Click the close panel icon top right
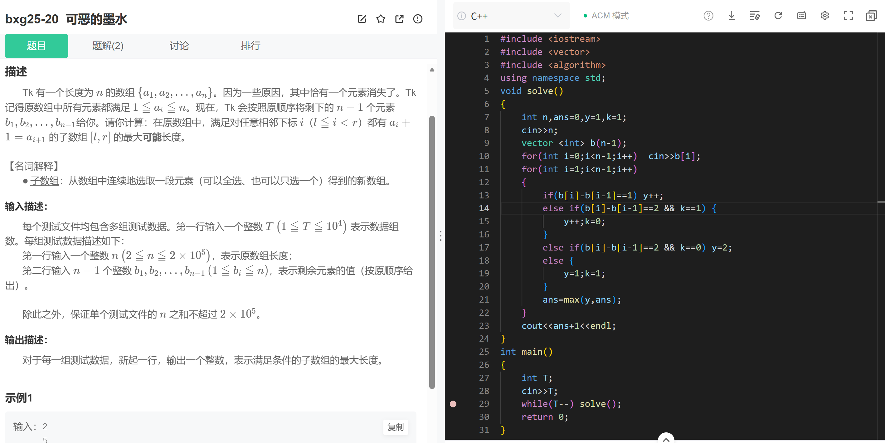 tap(871, 16)
